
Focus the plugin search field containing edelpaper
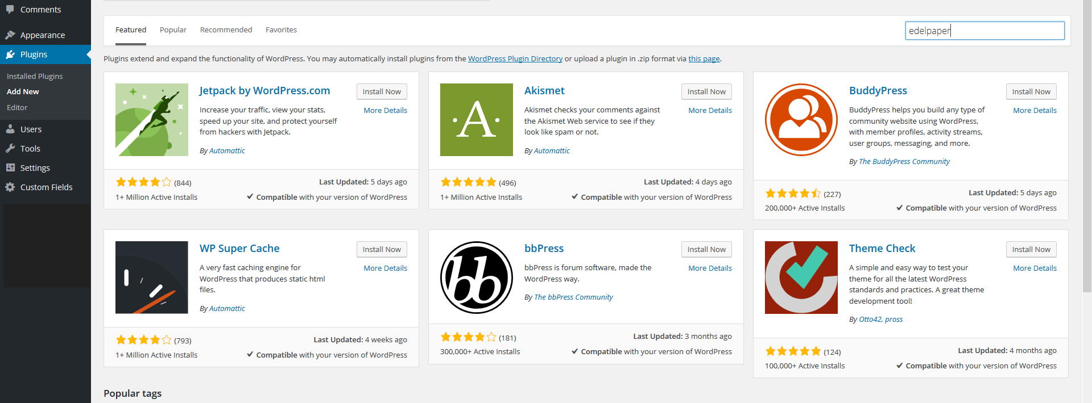pyautogui.click(x=985, y=31)
